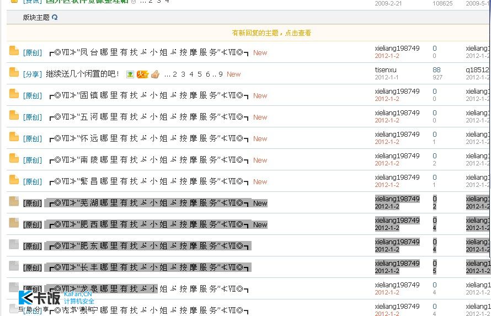The height and width of the screenshot is (316, 491).
Task: Open author xieliang198749 on the 凤台 row
Action: tap(397, 49)
